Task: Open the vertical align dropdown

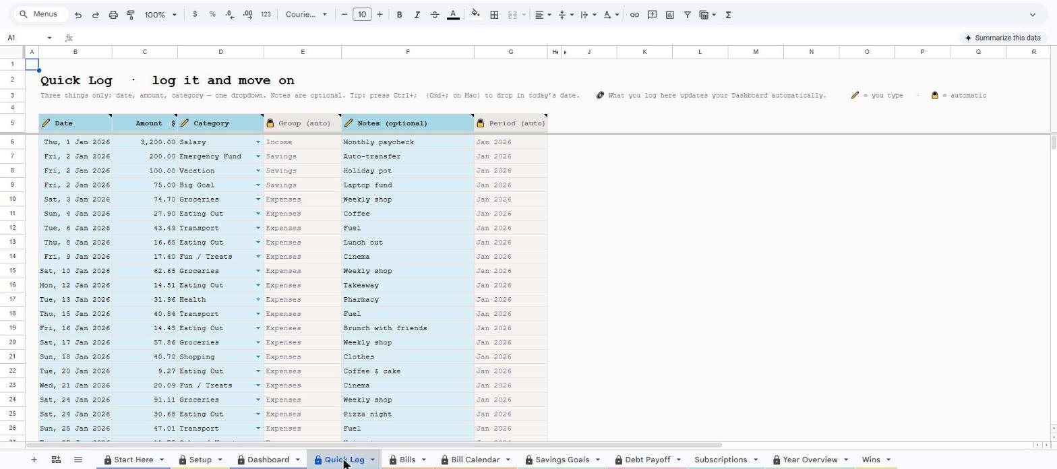Action: (565, 15)
